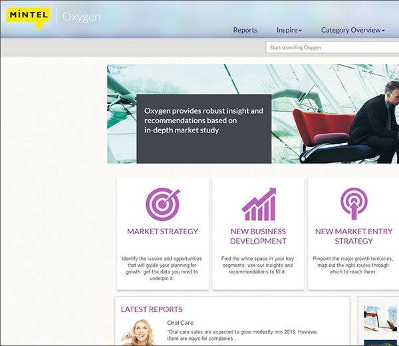Open the NEW BUSINESS DEVELOPMENT heading

258,236
